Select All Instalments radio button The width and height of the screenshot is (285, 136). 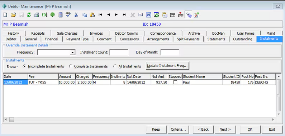[115, 66]
